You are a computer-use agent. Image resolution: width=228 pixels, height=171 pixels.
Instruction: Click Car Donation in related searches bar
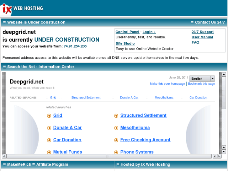pos(198,98)
